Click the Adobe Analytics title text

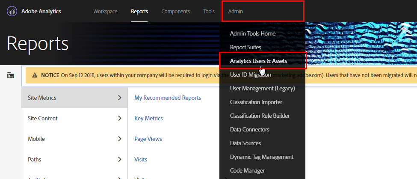tap(41, 12)
